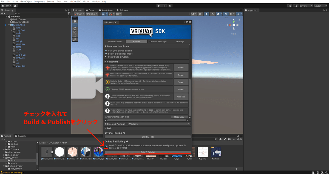Toggle scene effects (skybox, fog) icon

pos(218,14)
